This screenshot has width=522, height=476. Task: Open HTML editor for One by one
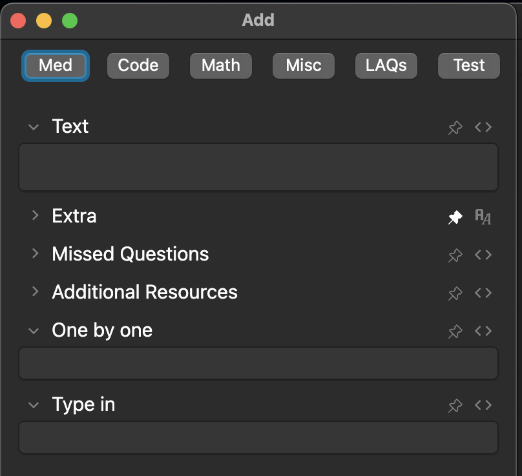click(x=483, y=331)
